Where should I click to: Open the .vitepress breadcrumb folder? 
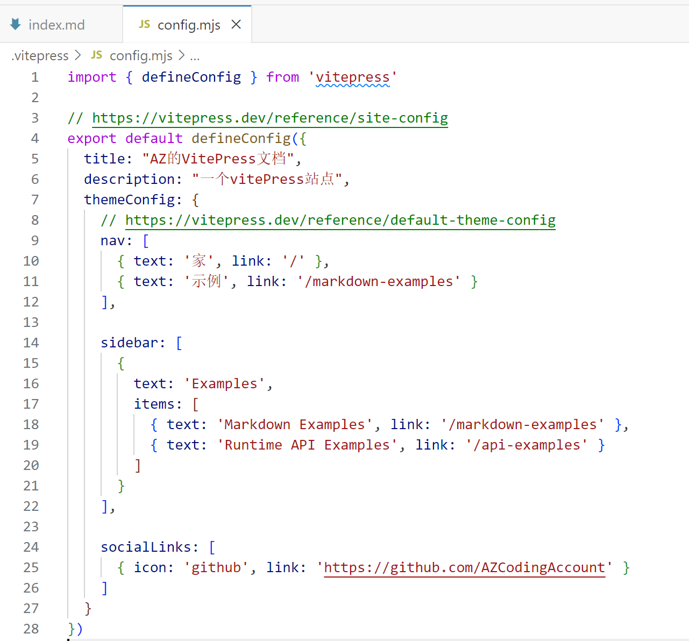click(x=40, y=56)
